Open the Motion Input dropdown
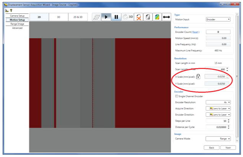Image resolution: width=243 pixels, height=157 pixels. (x=218, y=19)
